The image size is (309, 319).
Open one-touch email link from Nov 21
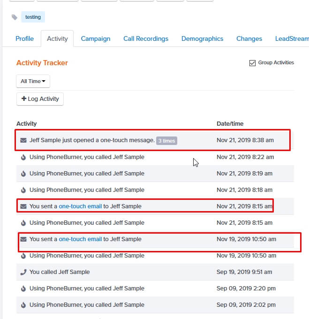(80, 206)
